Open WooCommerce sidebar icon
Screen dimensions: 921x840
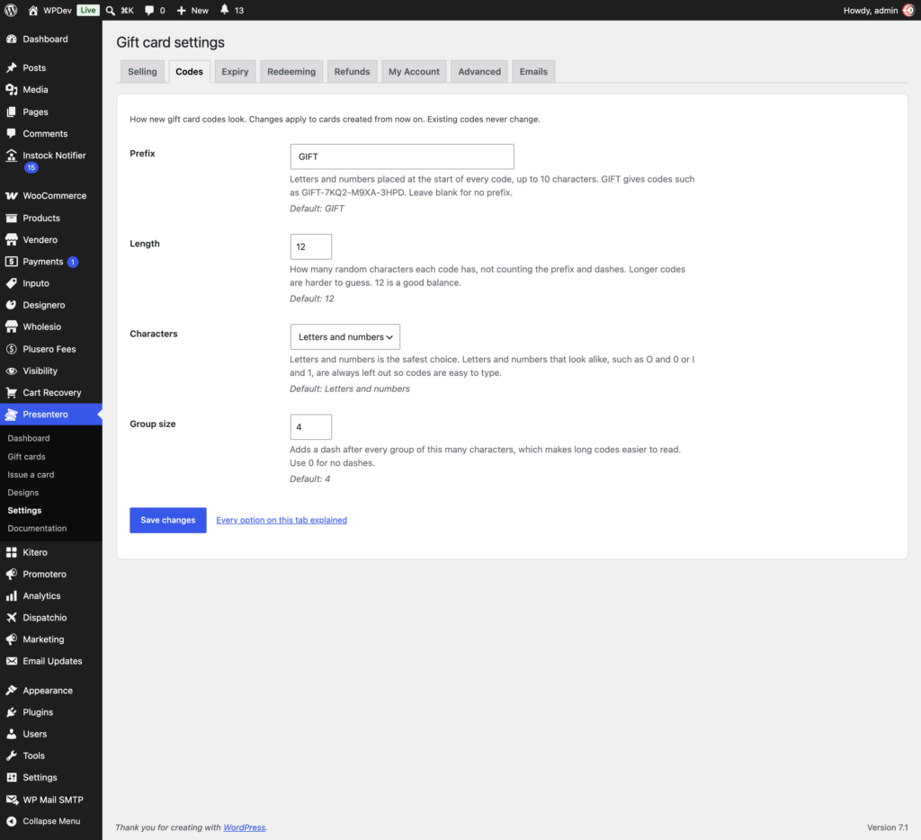[x=11, y=195]
